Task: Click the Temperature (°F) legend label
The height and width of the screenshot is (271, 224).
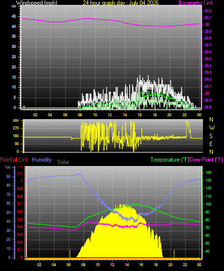Action: [x=170, y=160]
